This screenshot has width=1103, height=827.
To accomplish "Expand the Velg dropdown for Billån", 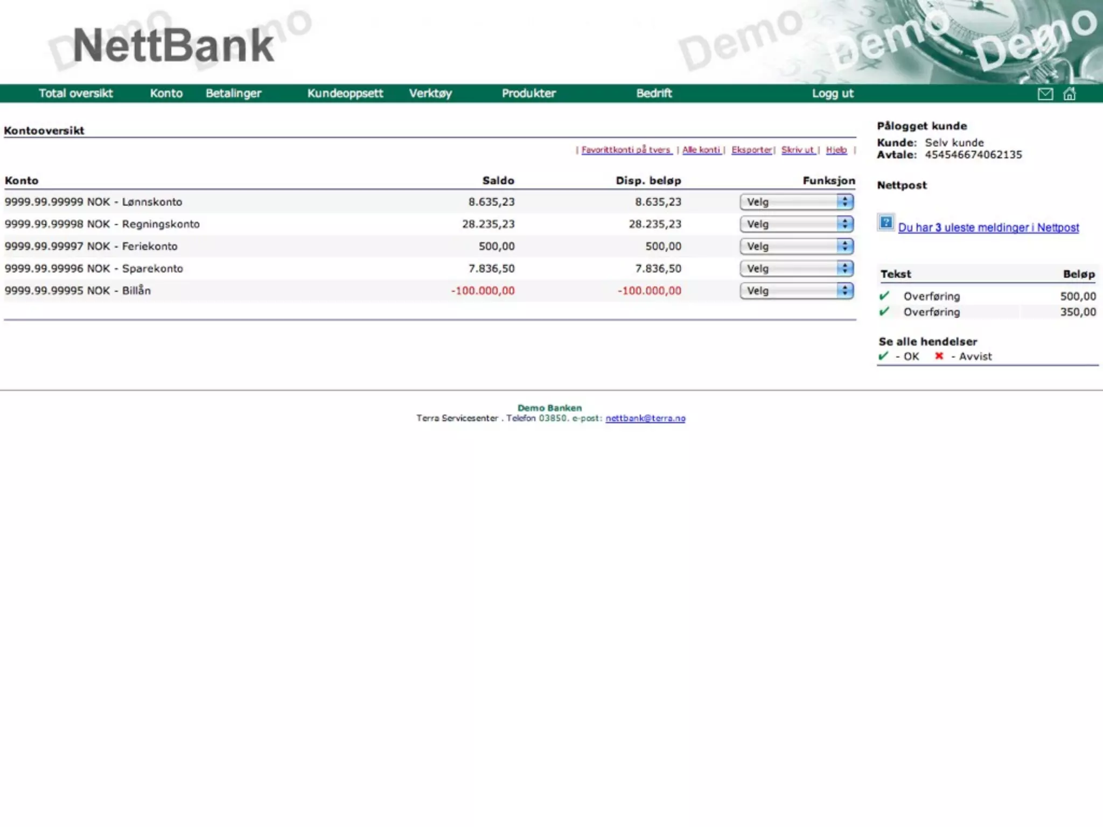I will (x=796, y=291).
